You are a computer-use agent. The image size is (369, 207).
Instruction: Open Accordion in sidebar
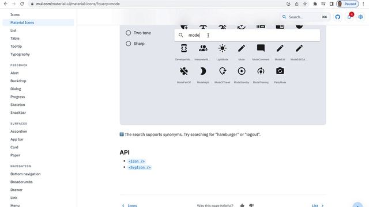click(19, 132)
